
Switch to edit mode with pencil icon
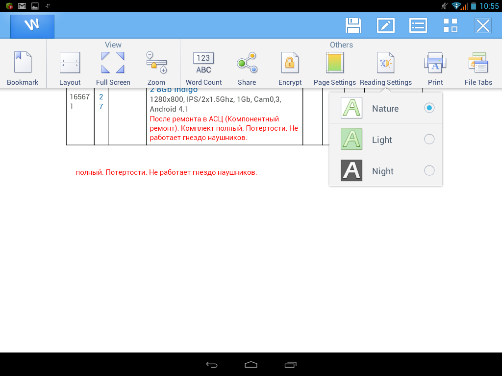click(385, 25)
